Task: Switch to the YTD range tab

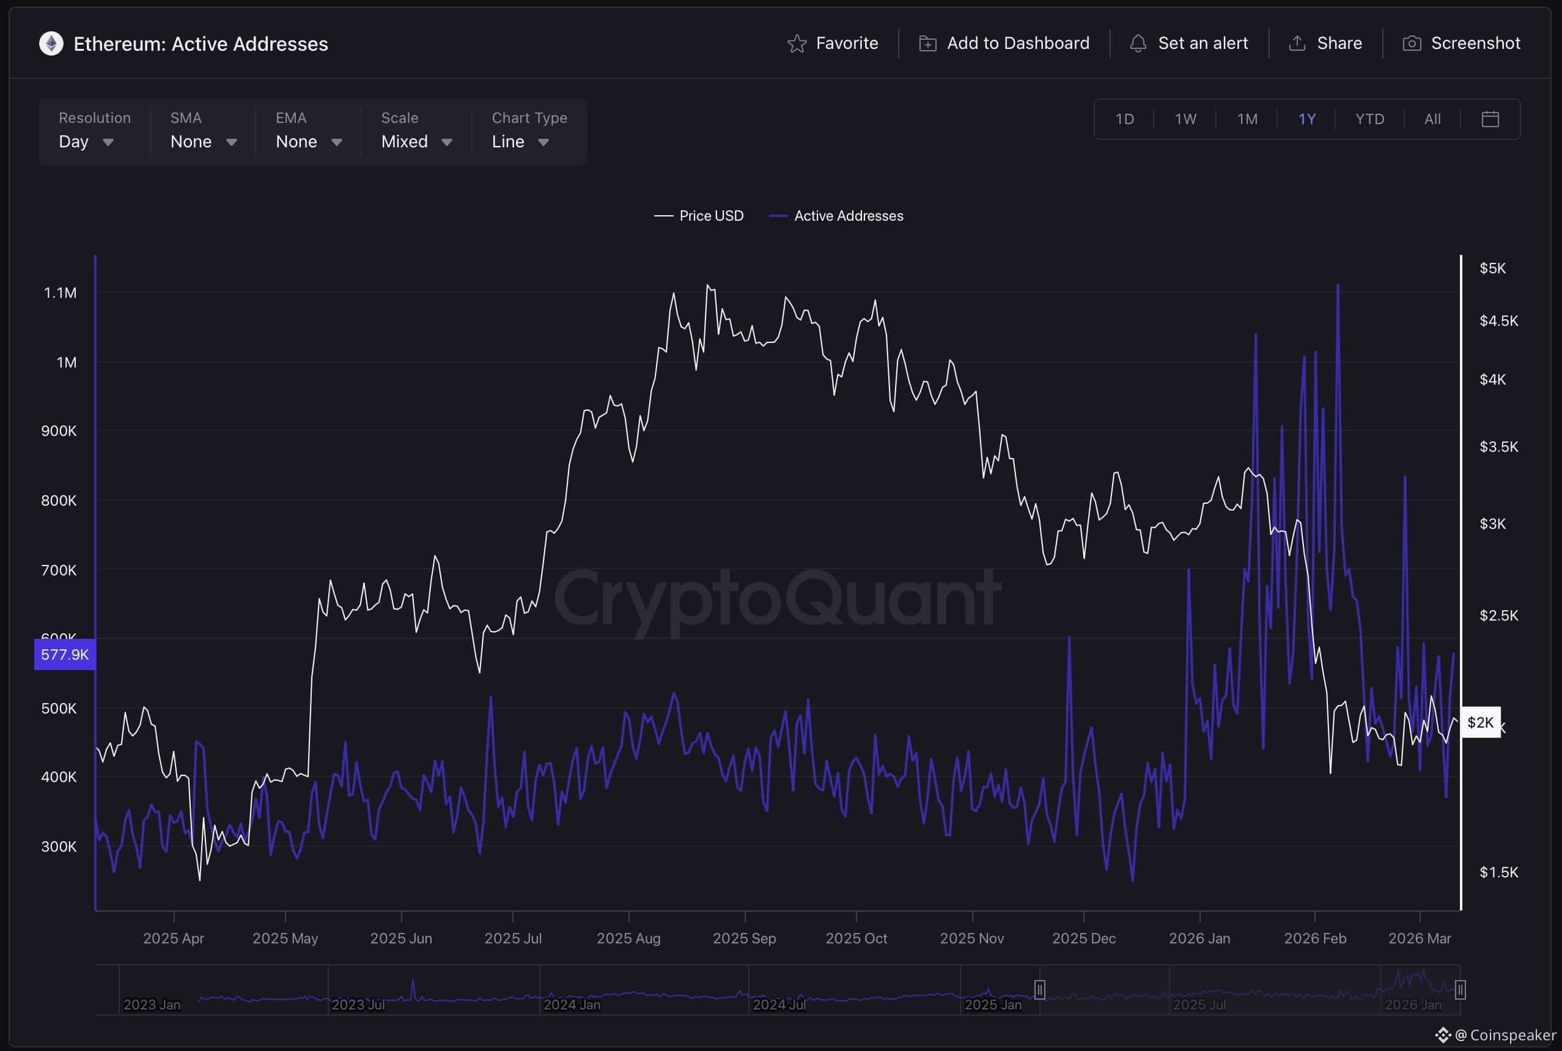Action: 1369,119
